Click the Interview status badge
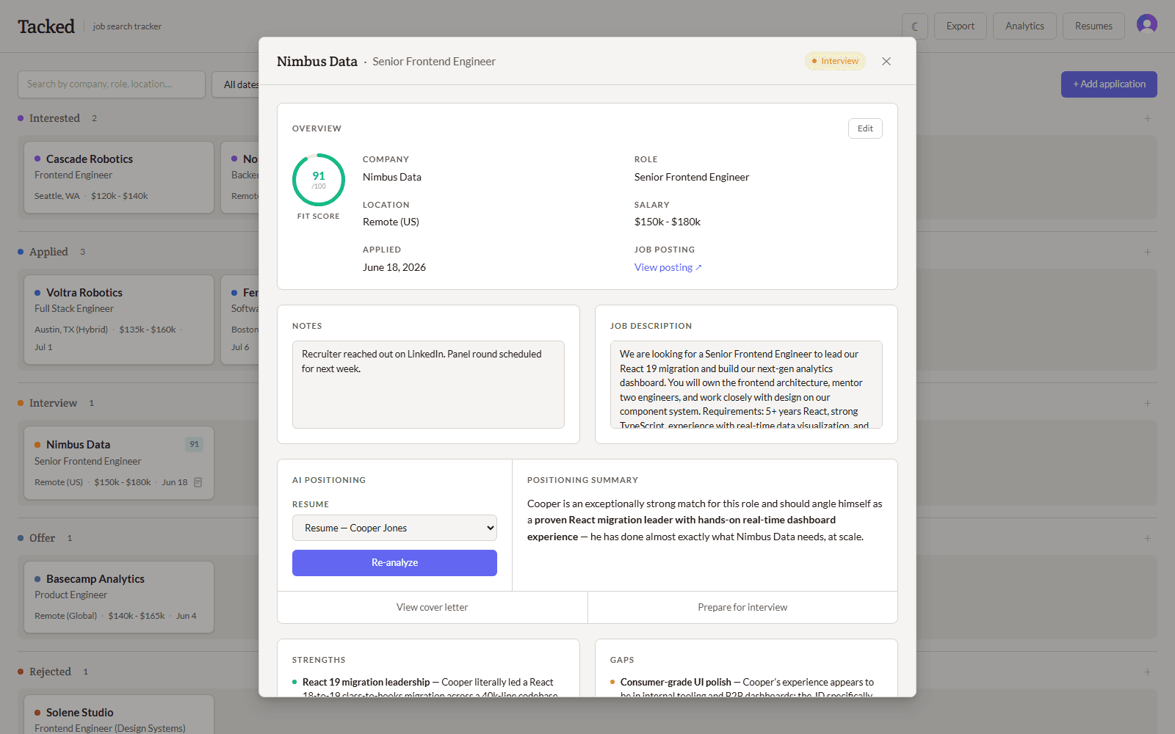The image size is (1175, 734). (x=835, y=61)
